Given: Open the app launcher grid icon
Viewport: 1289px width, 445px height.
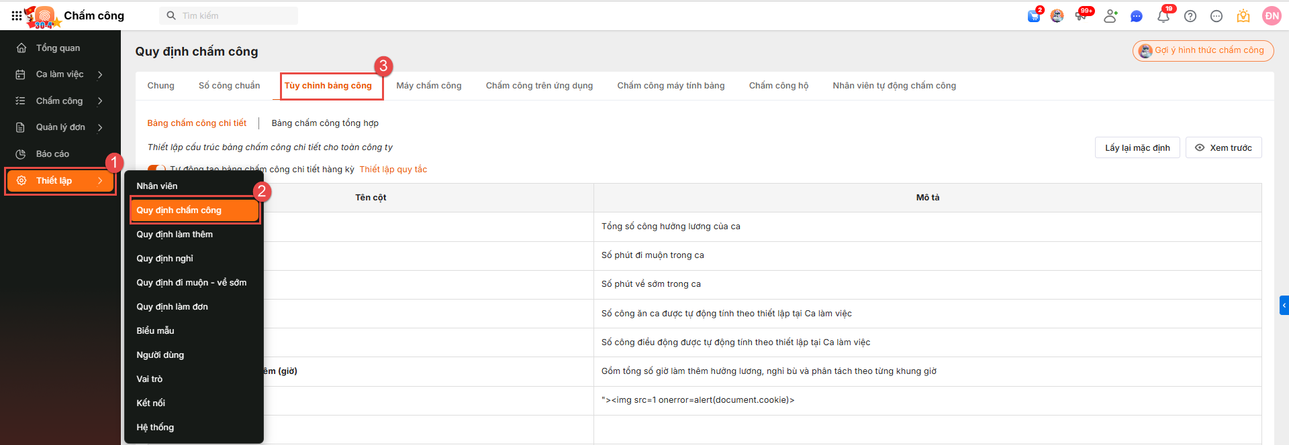Looking at the screenshot, I should pos(16,15).
